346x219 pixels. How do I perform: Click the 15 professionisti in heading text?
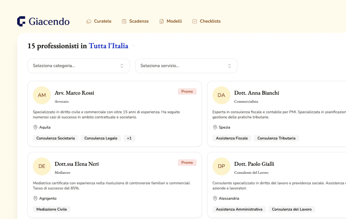tap(57, 46)
